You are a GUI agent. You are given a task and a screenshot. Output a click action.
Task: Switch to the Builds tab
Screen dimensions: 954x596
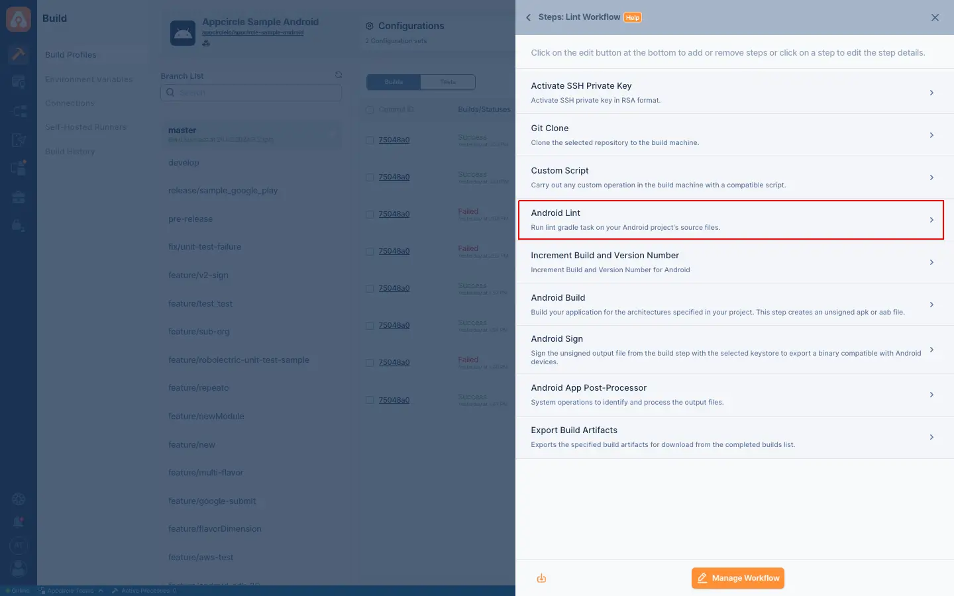point(394,82)
